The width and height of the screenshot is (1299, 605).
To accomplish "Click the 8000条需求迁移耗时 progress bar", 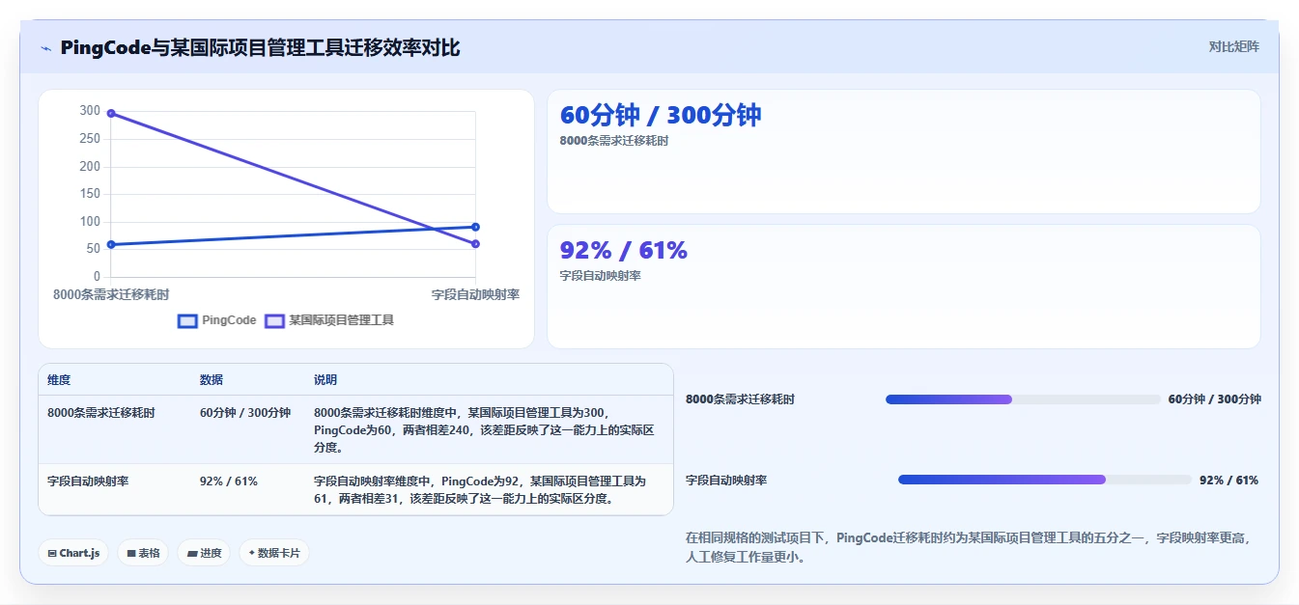I will coord(1023,399).
